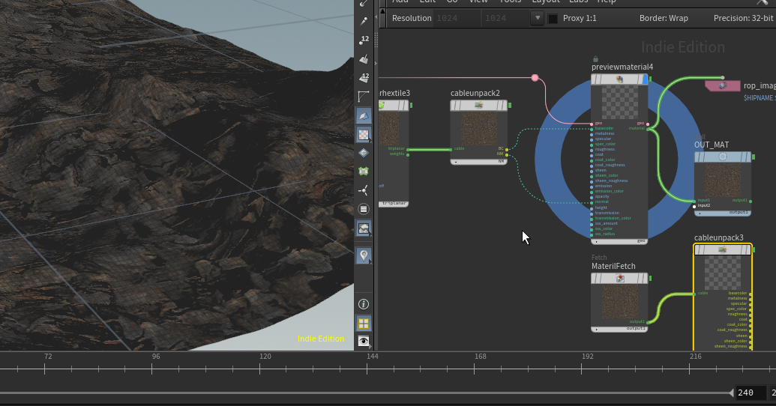Image resolution: width=776 pixels, height=406 pixels.
Task: Toggle checkerboard texture display icon
Action: pos(364,135)
